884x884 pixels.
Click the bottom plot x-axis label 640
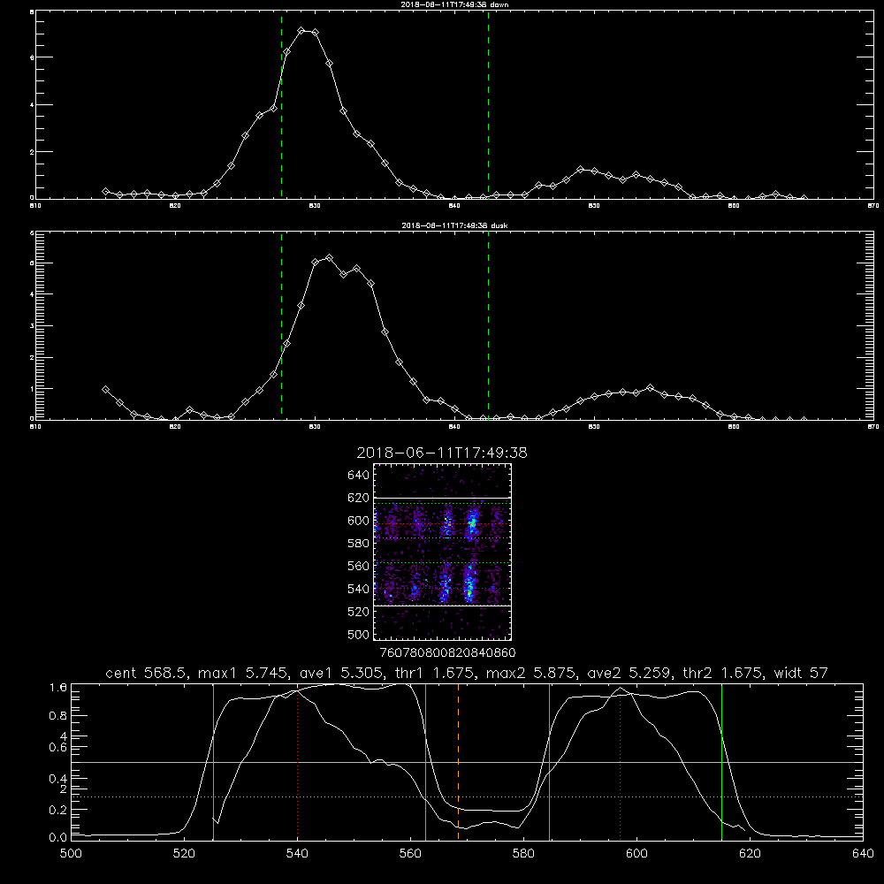pos(863,854)
